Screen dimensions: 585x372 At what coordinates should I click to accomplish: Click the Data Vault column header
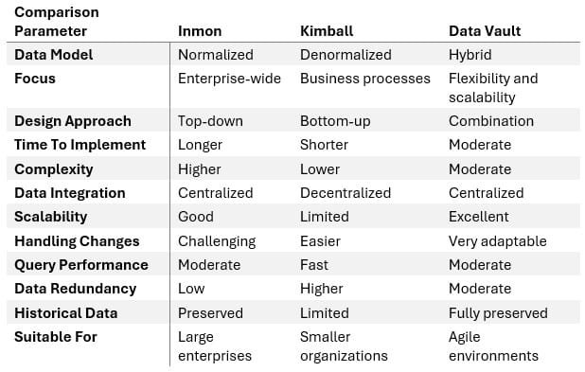pos(485,31)
